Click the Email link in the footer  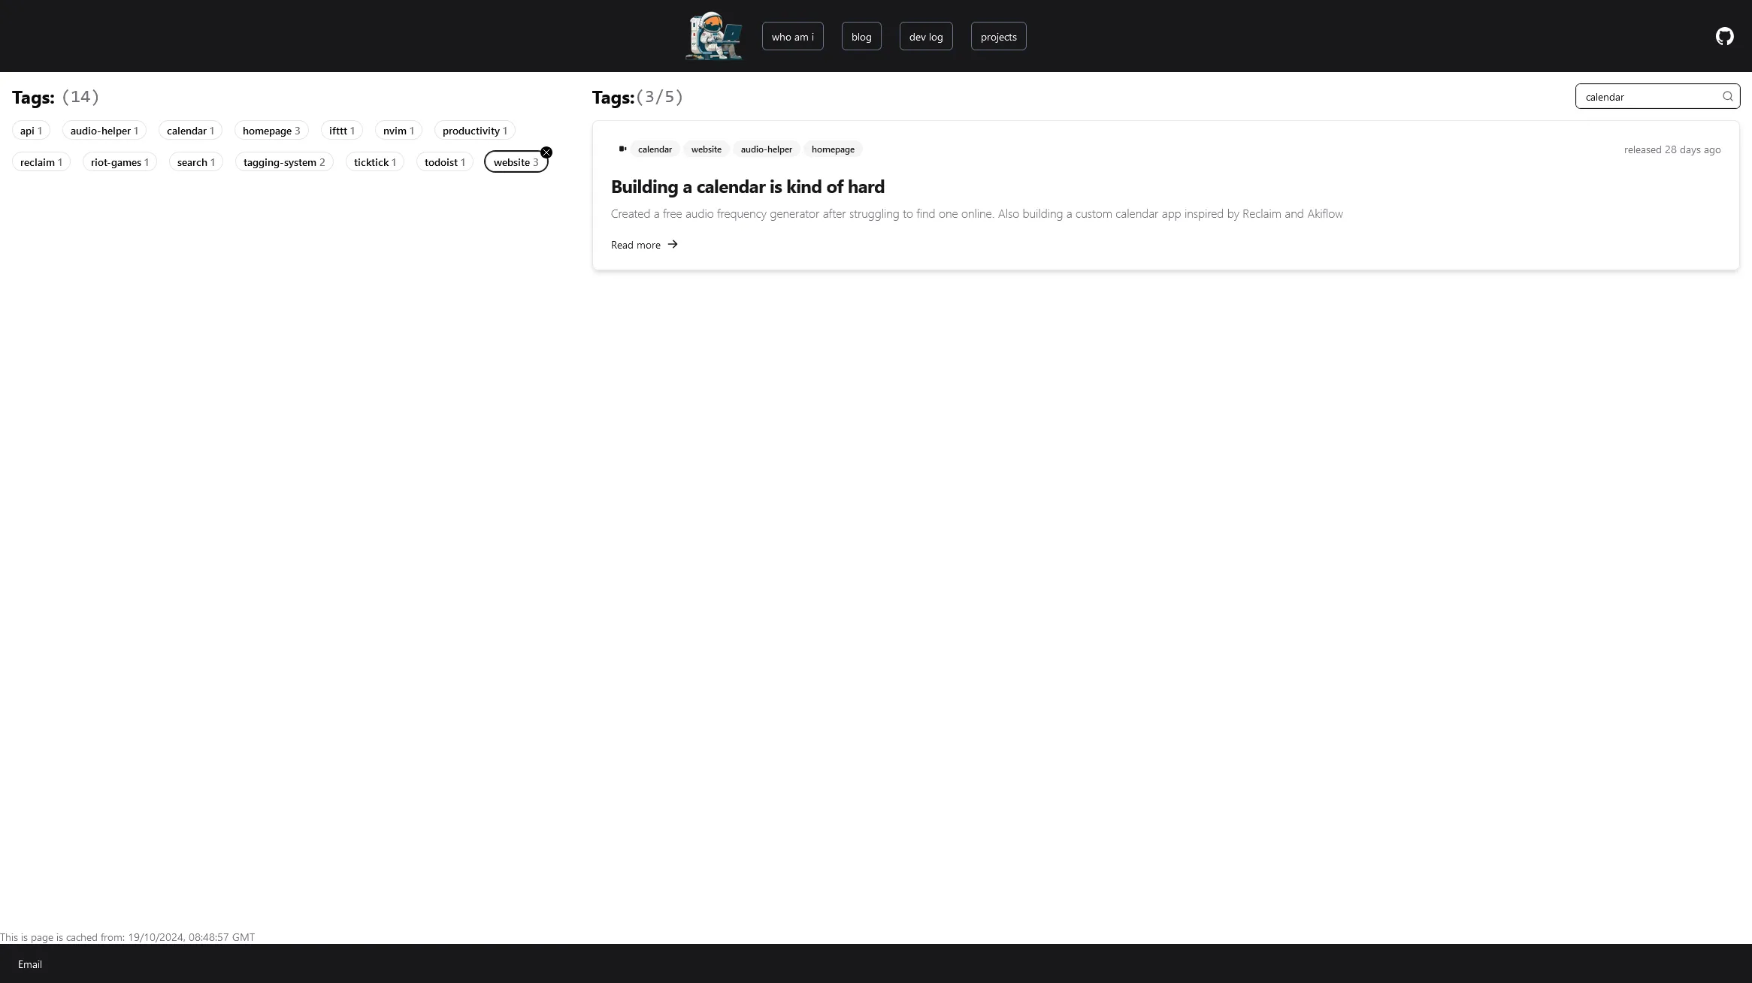coord(30,964)
